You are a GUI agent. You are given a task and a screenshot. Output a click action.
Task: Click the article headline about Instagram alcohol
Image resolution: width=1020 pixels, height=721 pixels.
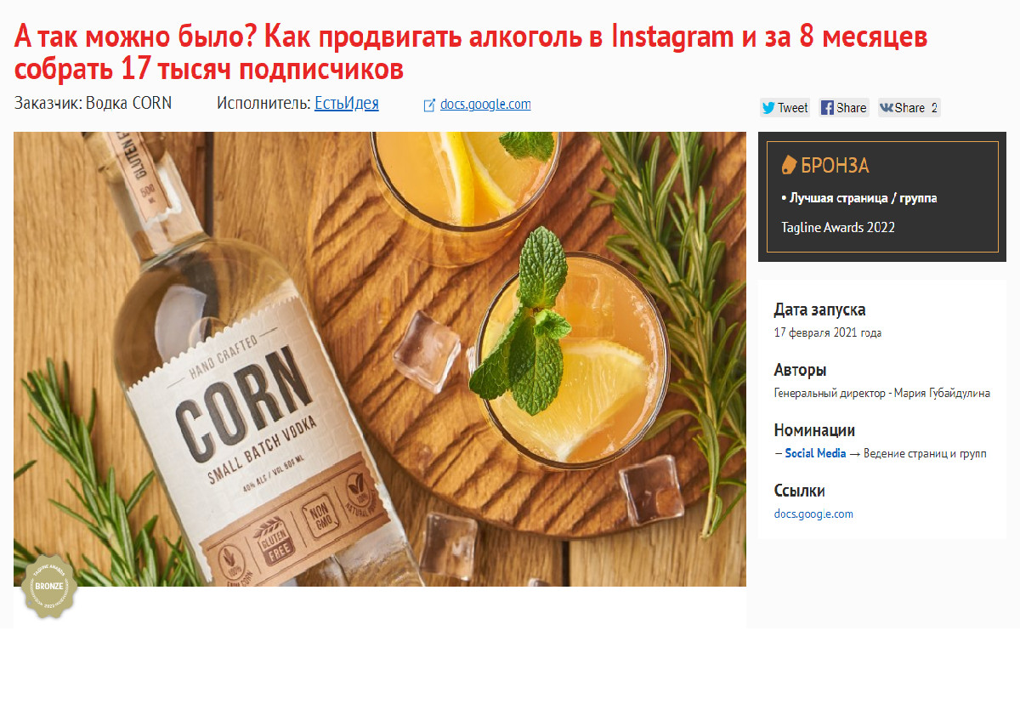click(x=471, y=52)
